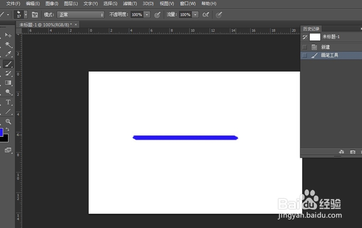Select the Line tool
Screen dimensions: 362x228
(x=8, y=112)
